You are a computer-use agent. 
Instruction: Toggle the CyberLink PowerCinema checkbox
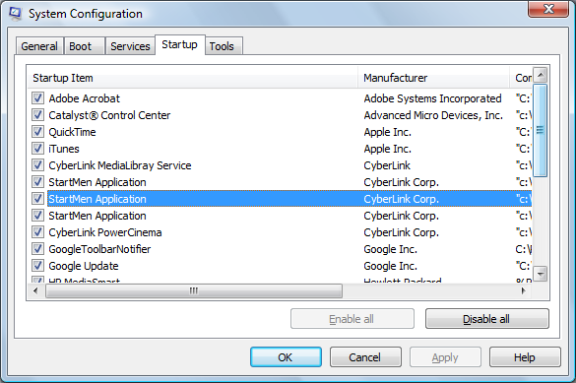pyautogui.click(x=37, y=232)
